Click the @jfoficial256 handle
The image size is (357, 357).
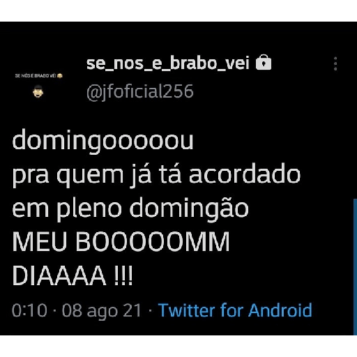point(140,91)
